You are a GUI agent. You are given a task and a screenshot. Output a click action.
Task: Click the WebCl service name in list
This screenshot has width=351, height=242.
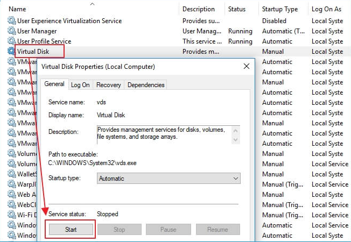pyautogui.click(x=26, y=205)
